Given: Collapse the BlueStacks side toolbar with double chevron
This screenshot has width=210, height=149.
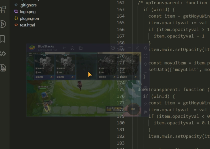Looking at the screenshot, I should coord(146,48).
